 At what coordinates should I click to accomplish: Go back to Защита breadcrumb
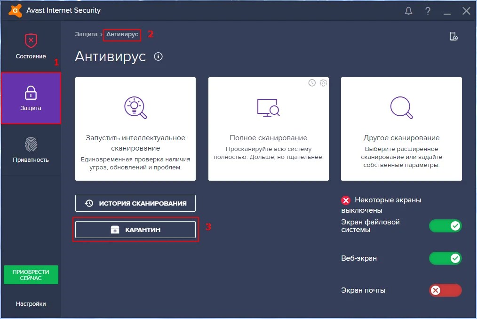(86, 34)
